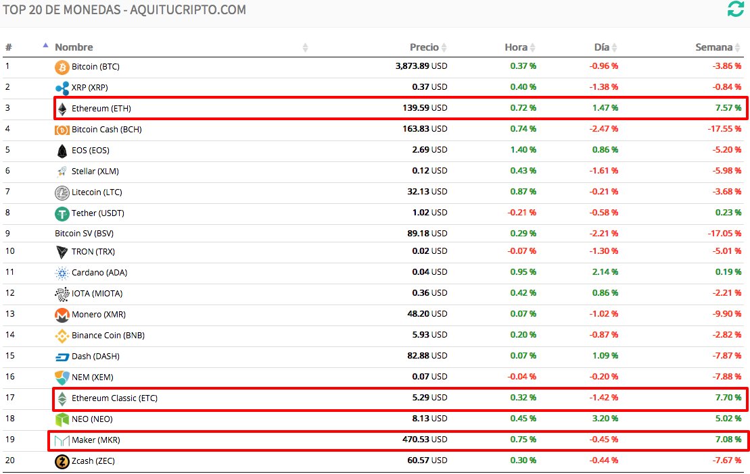Click the 89.18 USD price
This screenshot has height=474, width=750.
[427, 234]
